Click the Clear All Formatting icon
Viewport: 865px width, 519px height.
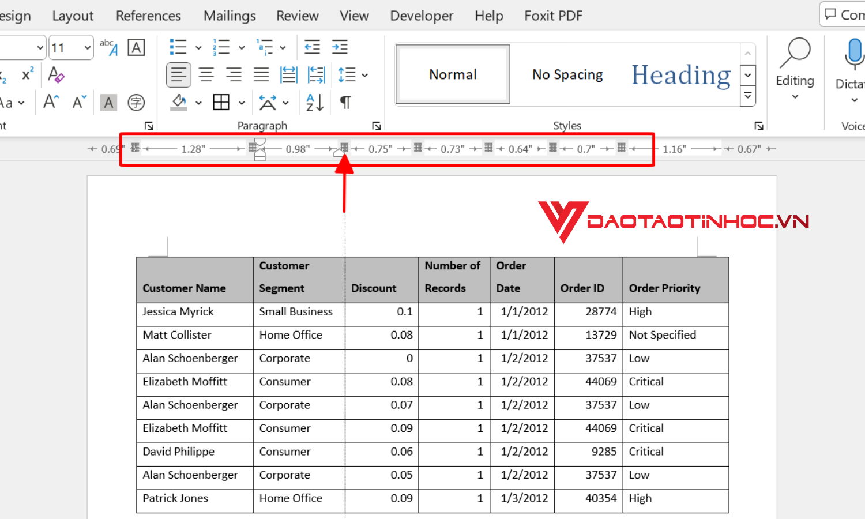[x=56, y=75]
